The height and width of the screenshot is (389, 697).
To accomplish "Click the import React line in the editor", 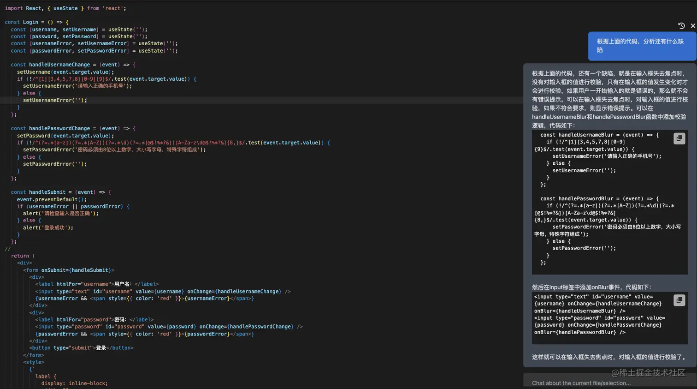I will coord(65,8).
